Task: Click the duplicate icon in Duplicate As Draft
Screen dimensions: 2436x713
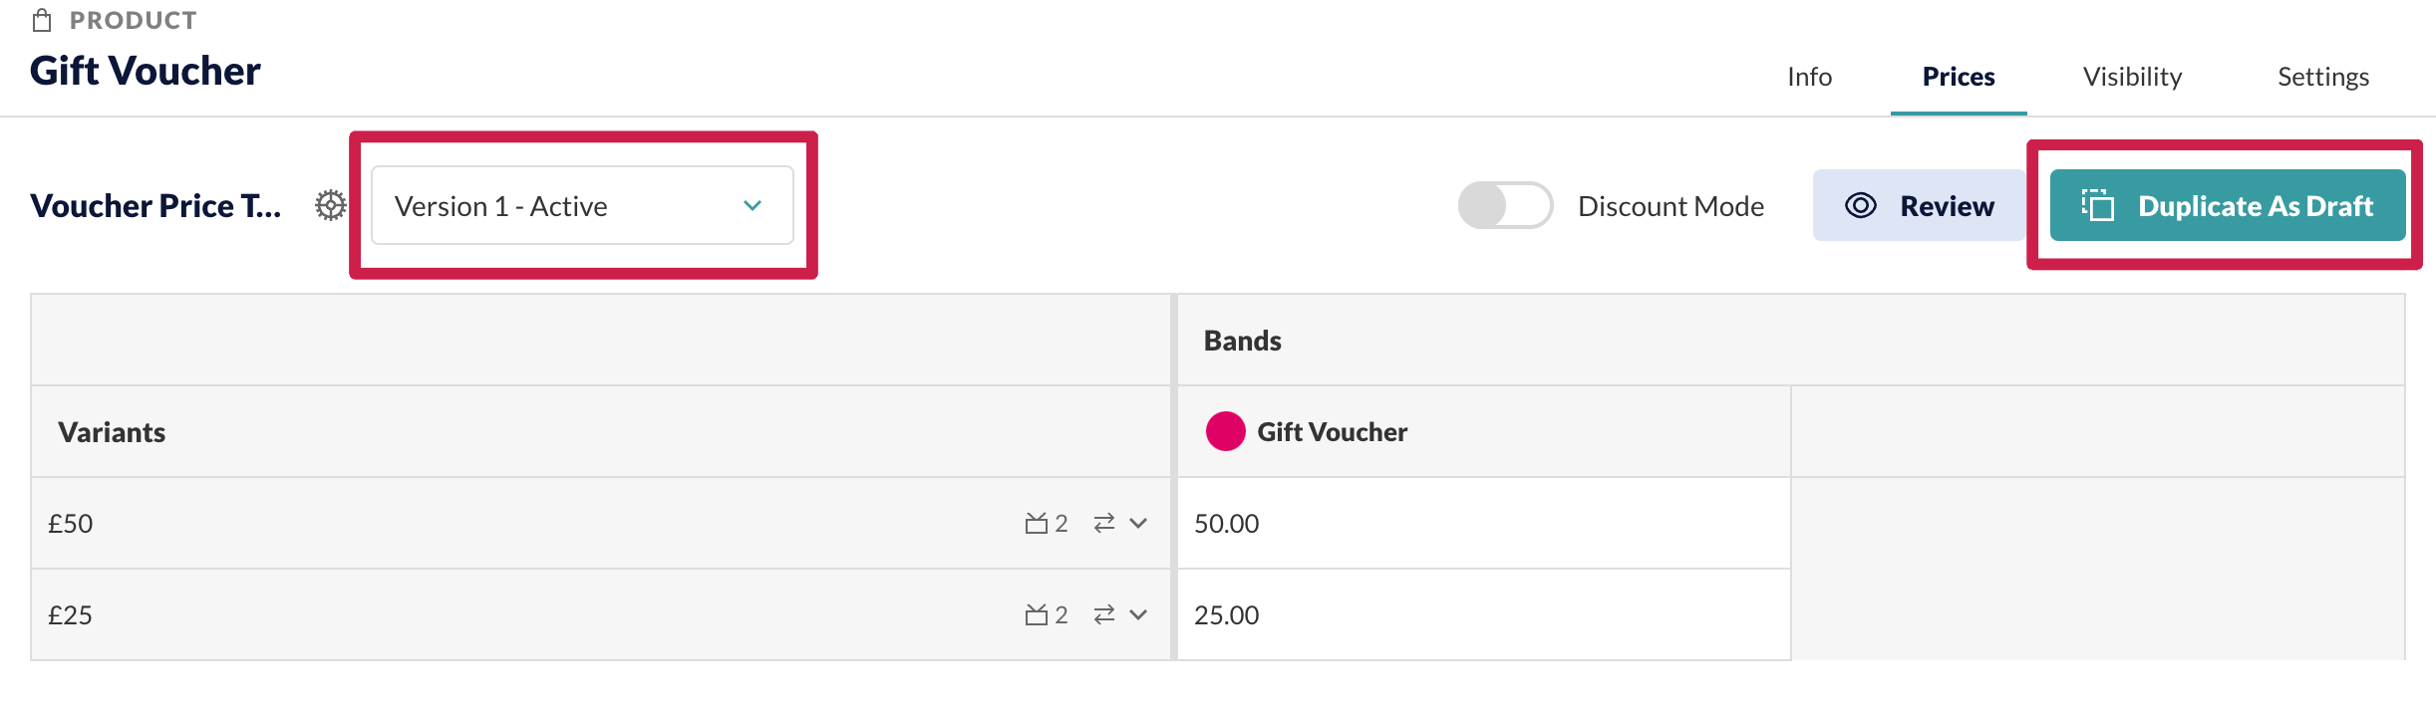Action: click(x=2098, y=205)
